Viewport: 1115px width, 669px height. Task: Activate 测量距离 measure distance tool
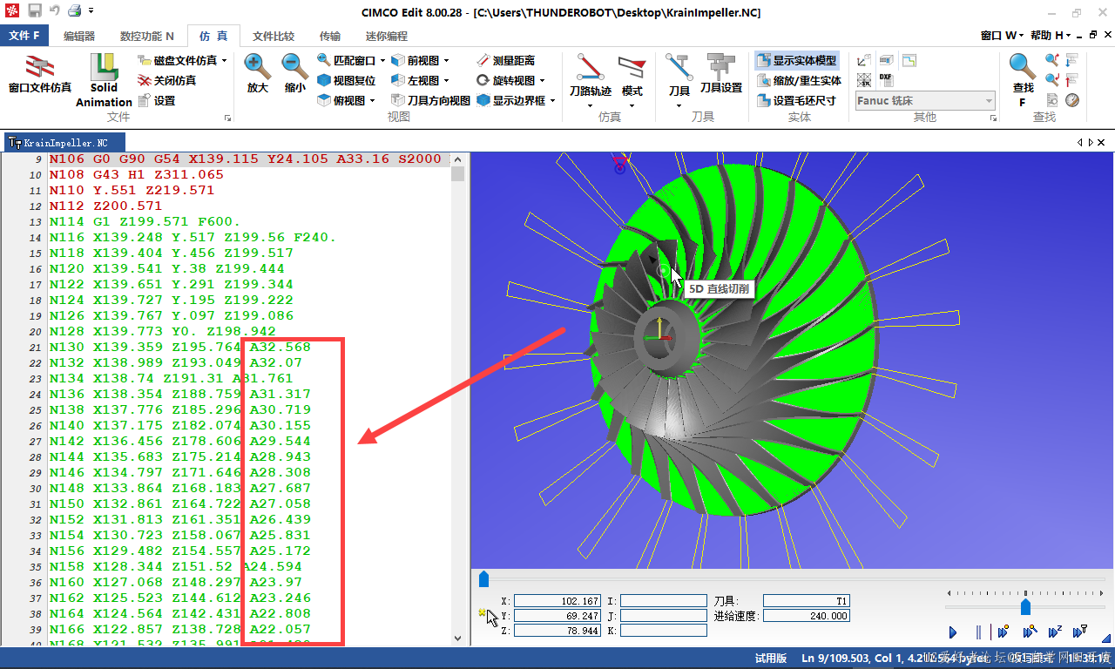point(506,60)
